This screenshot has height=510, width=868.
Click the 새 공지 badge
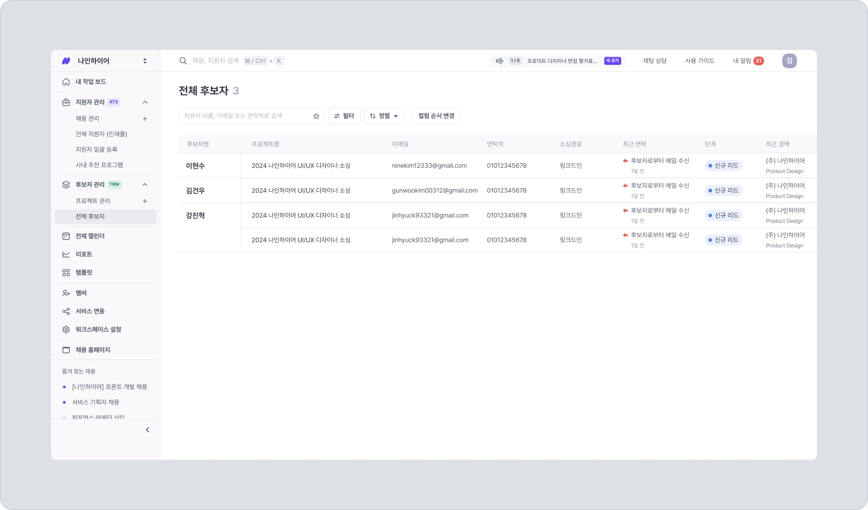click(x=612, y=61)
